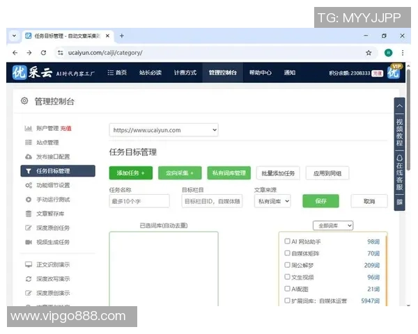
Task: Click the browser back arrow
Action: (15, 53)
